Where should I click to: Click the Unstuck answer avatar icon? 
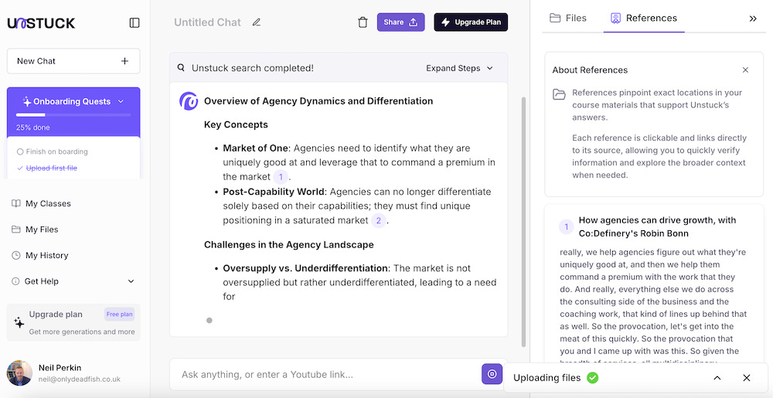[x=189, y=101]
